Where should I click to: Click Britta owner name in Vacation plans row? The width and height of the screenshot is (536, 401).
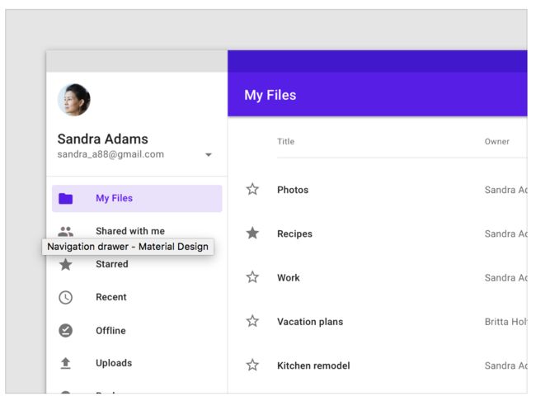506,322
